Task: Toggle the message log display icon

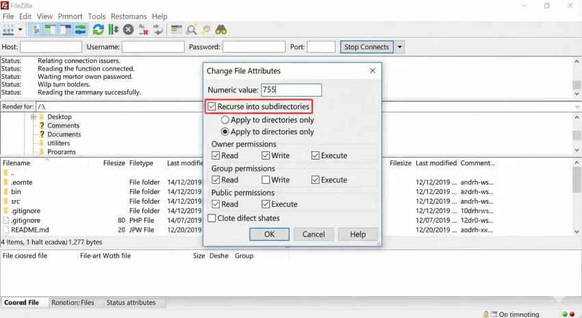Action: [x=36, y=29]
